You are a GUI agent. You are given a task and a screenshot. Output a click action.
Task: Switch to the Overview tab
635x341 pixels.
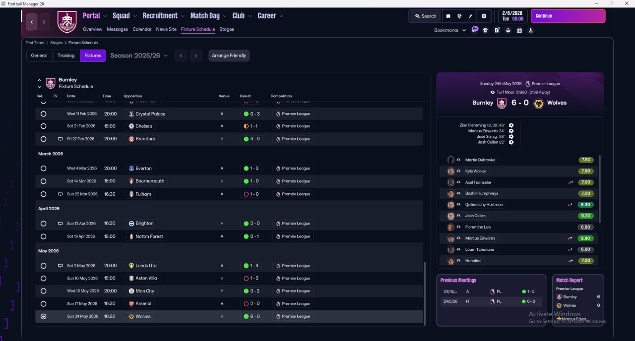93,29
